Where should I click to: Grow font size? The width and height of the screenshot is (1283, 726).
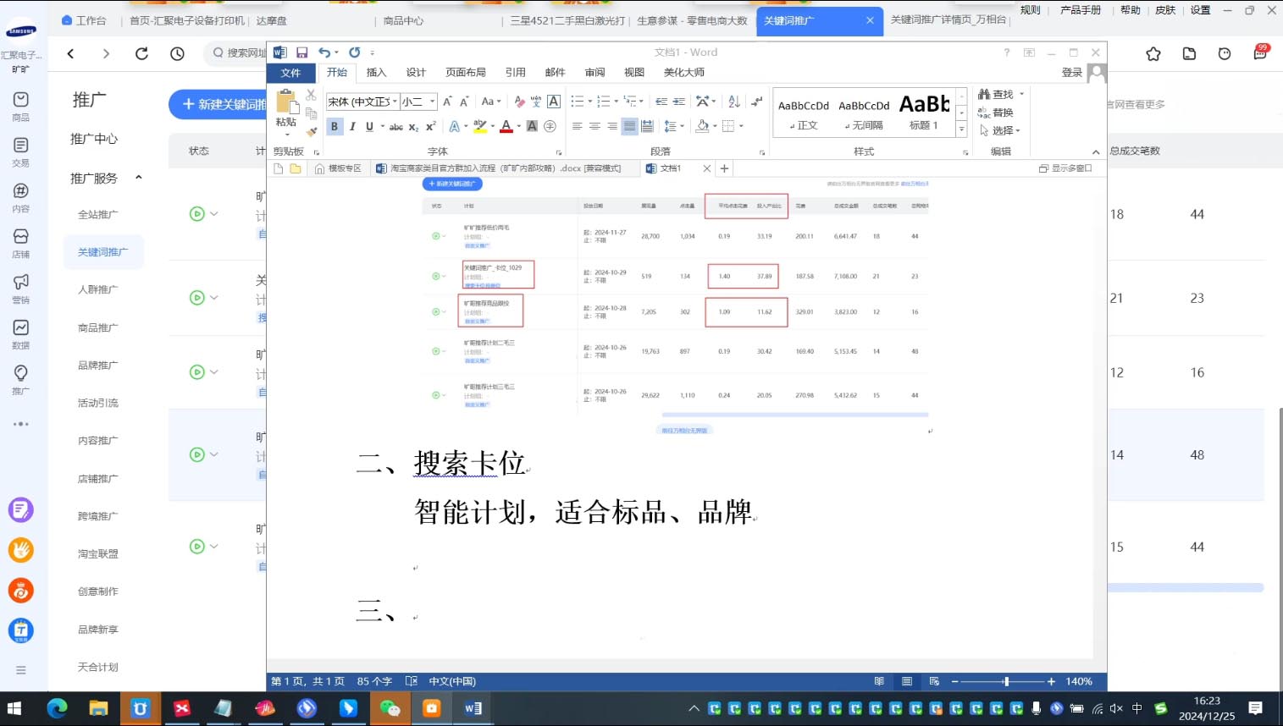[x=447, y=102]
